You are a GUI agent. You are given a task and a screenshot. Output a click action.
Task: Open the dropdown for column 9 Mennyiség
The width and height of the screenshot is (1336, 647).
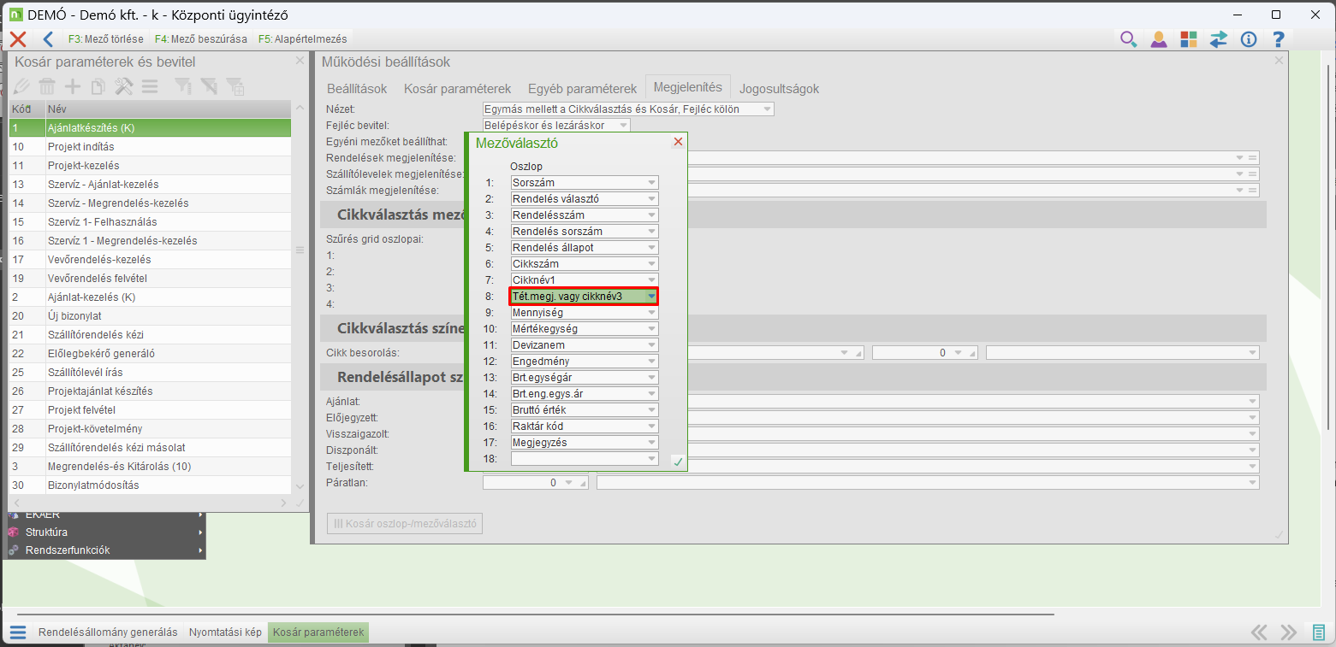[652, 313]
